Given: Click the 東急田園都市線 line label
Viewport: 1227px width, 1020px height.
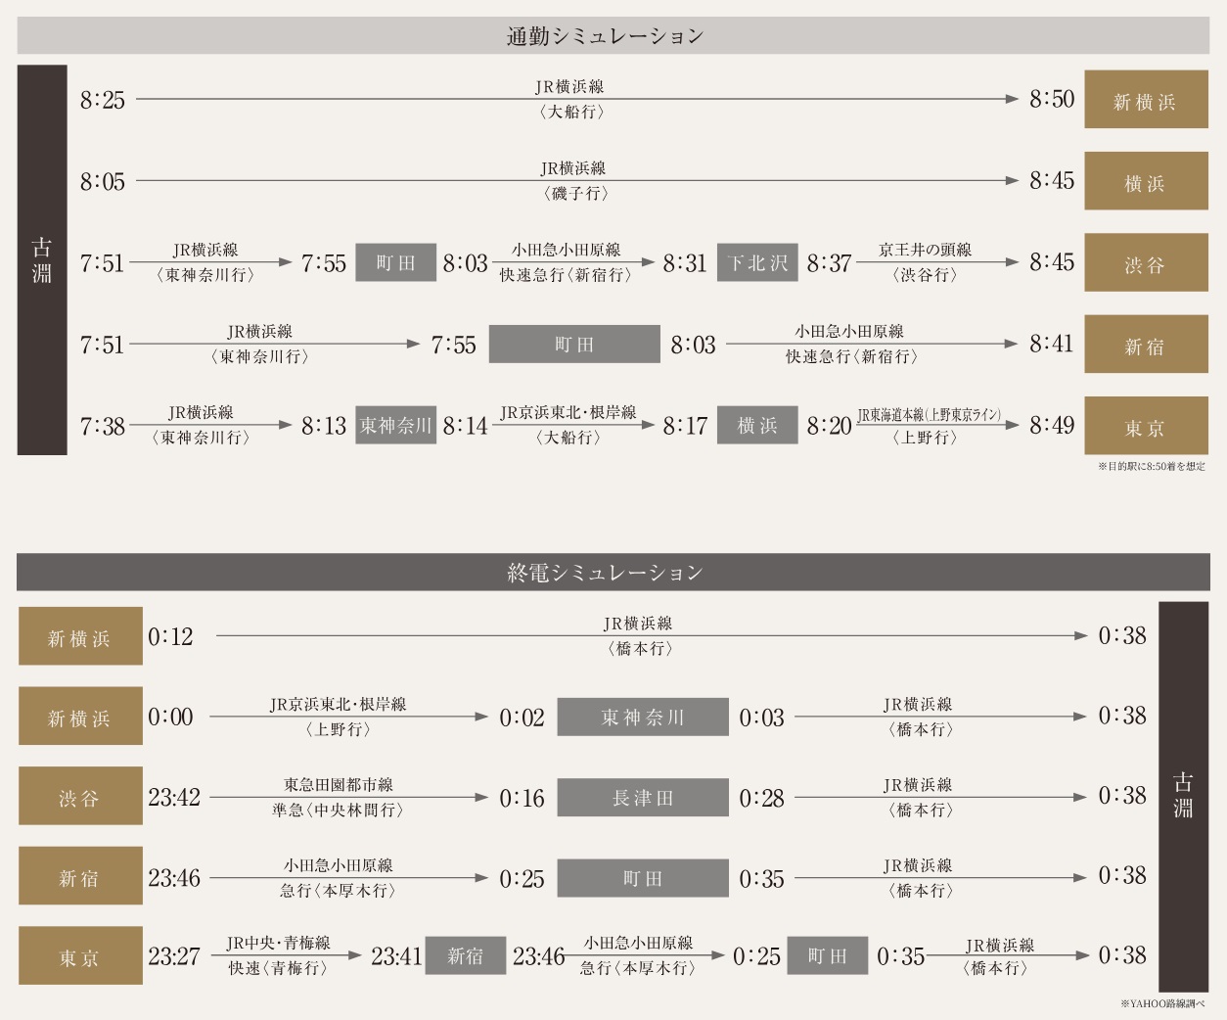Looking at the screenshot, I should pyautogui.click(x=339, y=785).
